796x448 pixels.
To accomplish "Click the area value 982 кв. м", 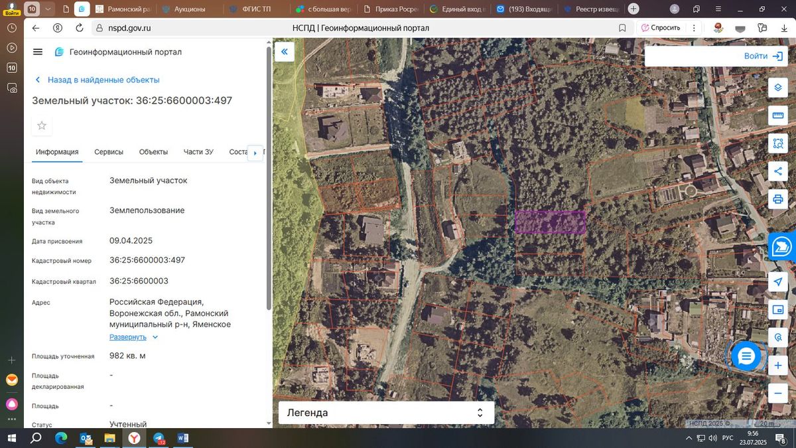I will coord(127,356).
